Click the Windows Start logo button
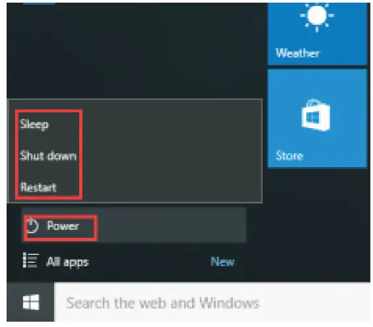Screen dimensions: 373x327 [30, 302]
